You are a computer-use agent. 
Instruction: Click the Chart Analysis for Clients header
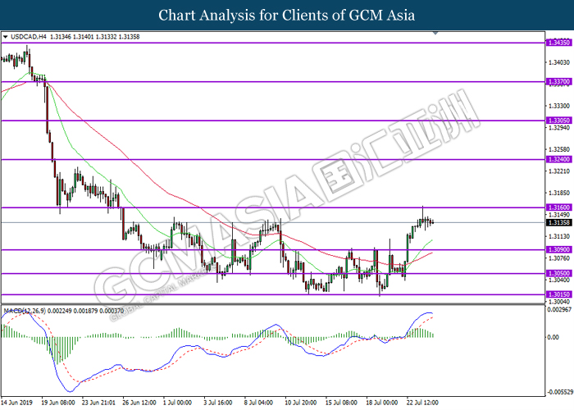287,15
